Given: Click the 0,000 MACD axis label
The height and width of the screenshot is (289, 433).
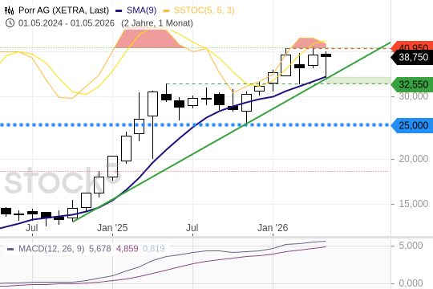Looking at the screenshot, I should point(411,283).
